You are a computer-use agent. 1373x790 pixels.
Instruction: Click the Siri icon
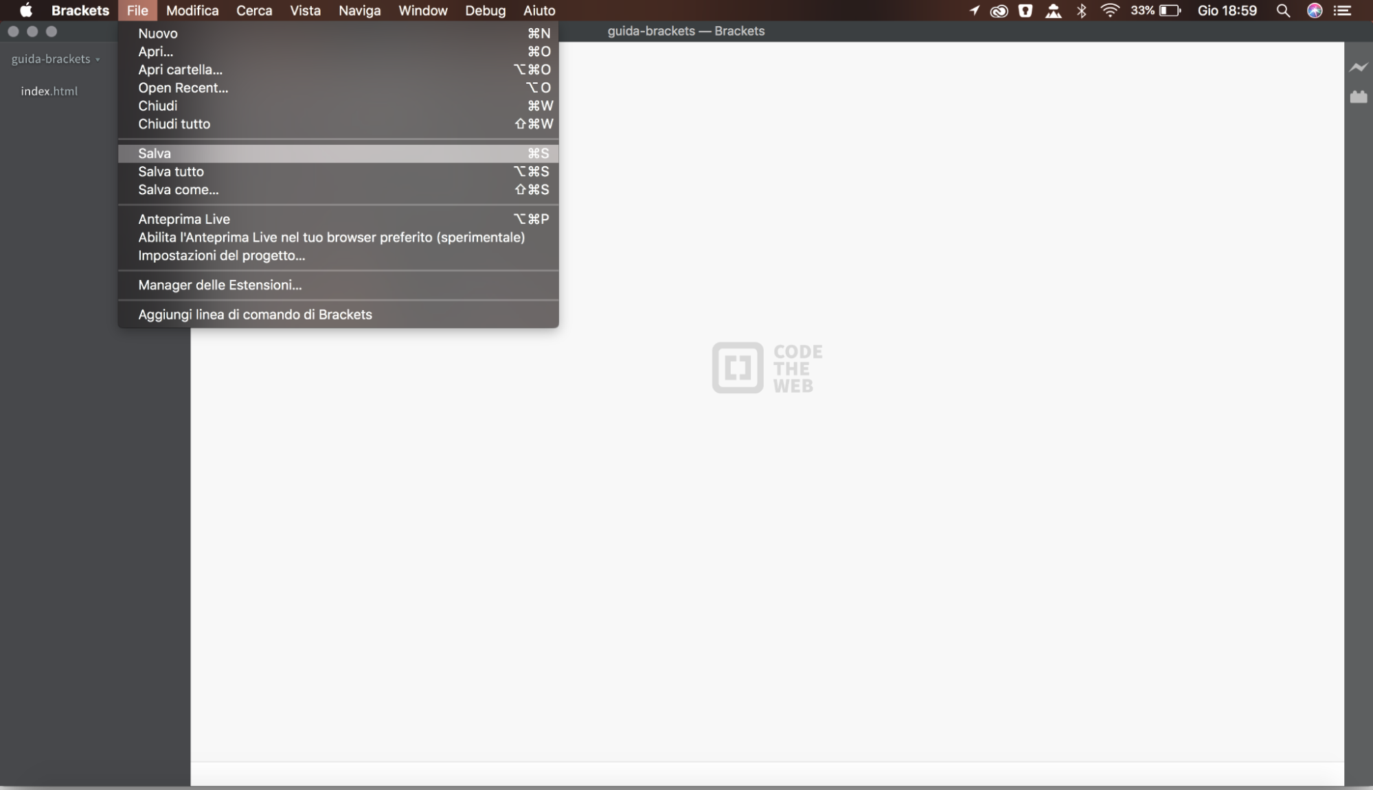[1314, 10]
